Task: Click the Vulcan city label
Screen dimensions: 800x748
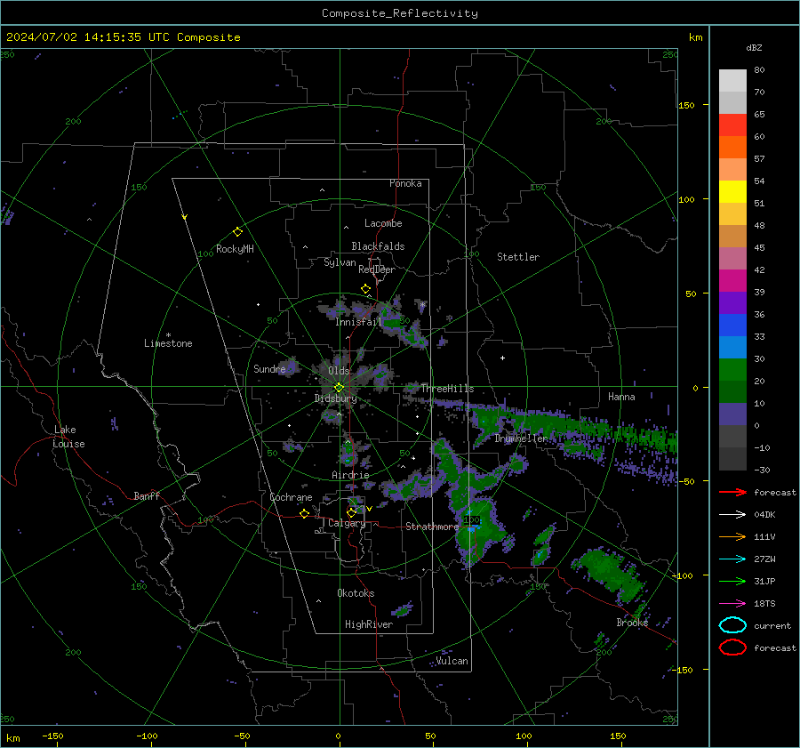Action: (452, 661)
